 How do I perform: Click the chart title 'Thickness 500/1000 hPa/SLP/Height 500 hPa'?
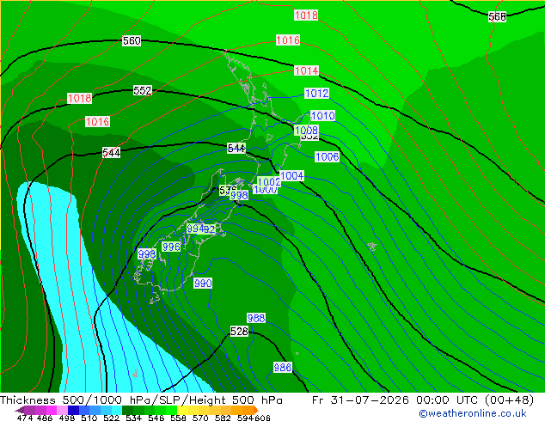(x=141, y=400)
